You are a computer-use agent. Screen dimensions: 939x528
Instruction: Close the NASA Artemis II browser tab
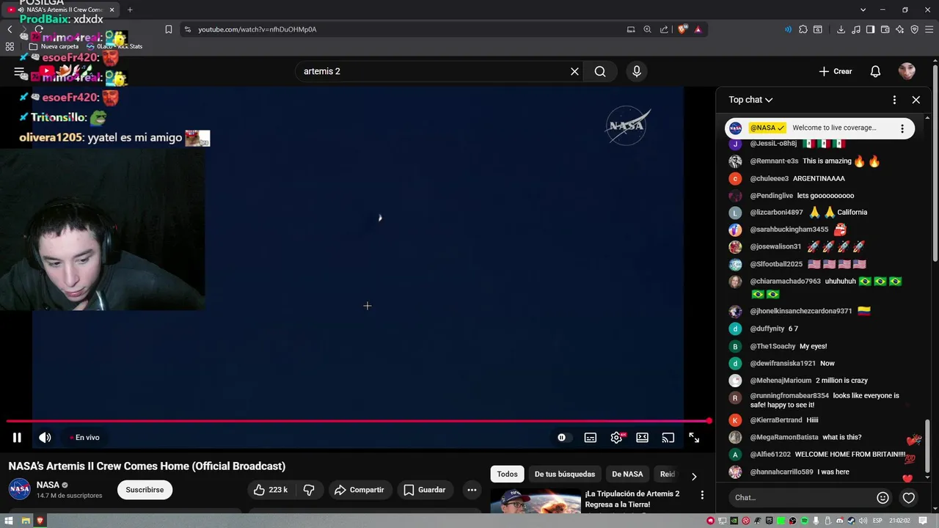(112, 10)
